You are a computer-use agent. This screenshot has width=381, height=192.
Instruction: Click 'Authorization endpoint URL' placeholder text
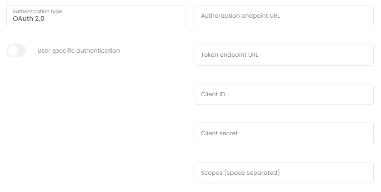point(240,15)
